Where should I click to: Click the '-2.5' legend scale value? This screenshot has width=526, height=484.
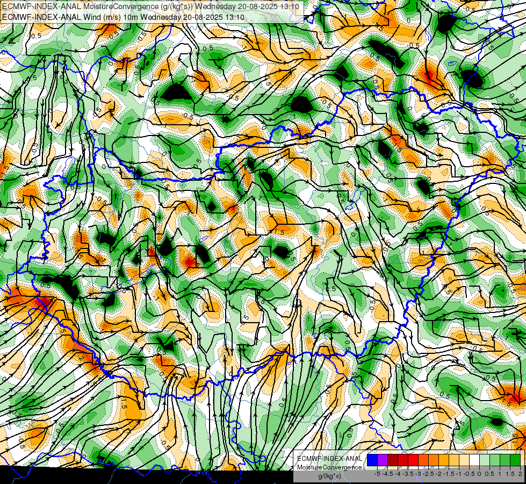click(428, 474)
